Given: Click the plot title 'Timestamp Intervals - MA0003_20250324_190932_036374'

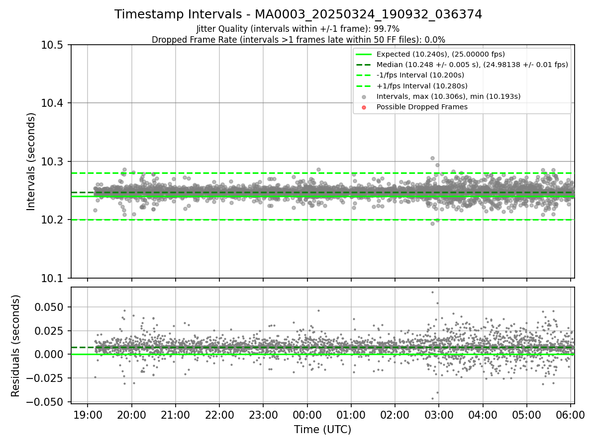Looking at the screenshot, I should (x=298, y=14).
